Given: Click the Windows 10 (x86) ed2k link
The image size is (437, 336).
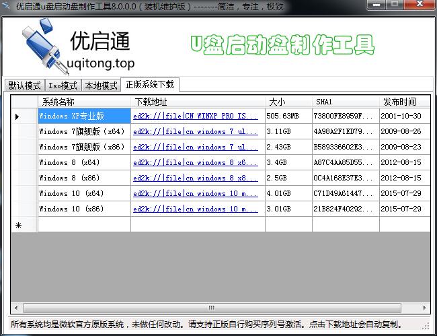Looking at the screenshot, I should coord(196,209).
